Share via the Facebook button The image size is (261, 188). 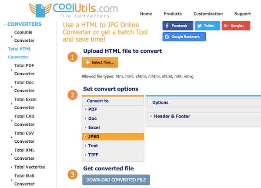pos(178,26)
